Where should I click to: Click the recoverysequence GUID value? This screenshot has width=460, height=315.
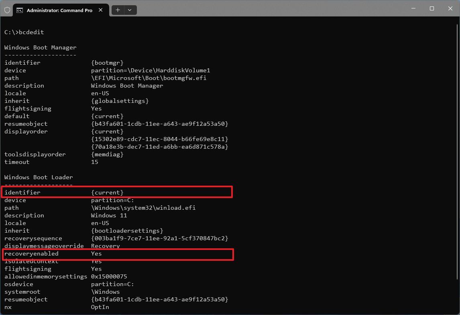tap(160, 238)
